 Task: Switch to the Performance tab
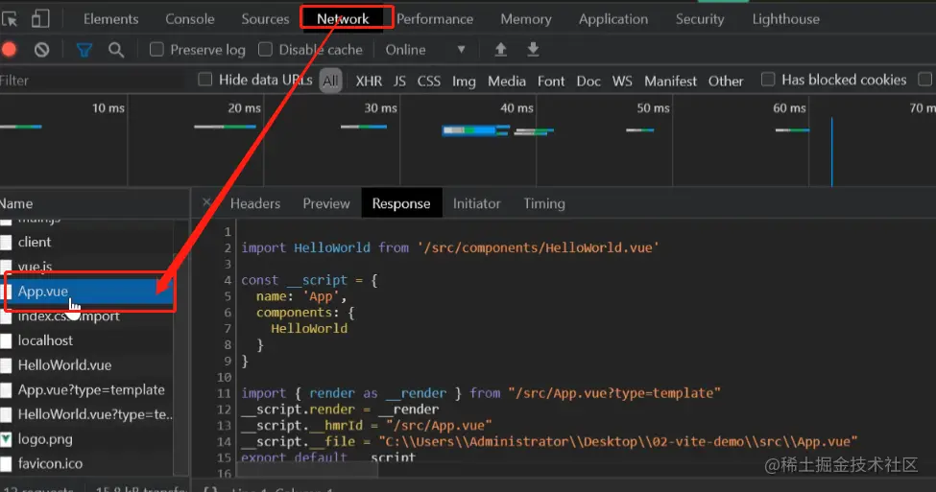pos(435,19)
